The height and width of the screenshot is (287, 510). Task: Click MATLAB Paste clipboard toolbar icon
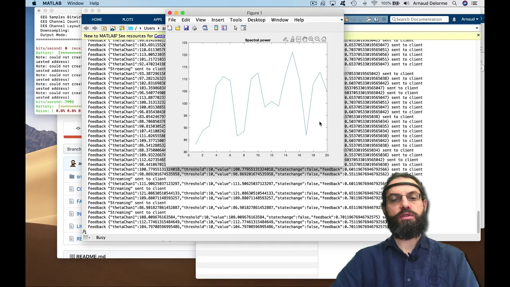[346, 19]
